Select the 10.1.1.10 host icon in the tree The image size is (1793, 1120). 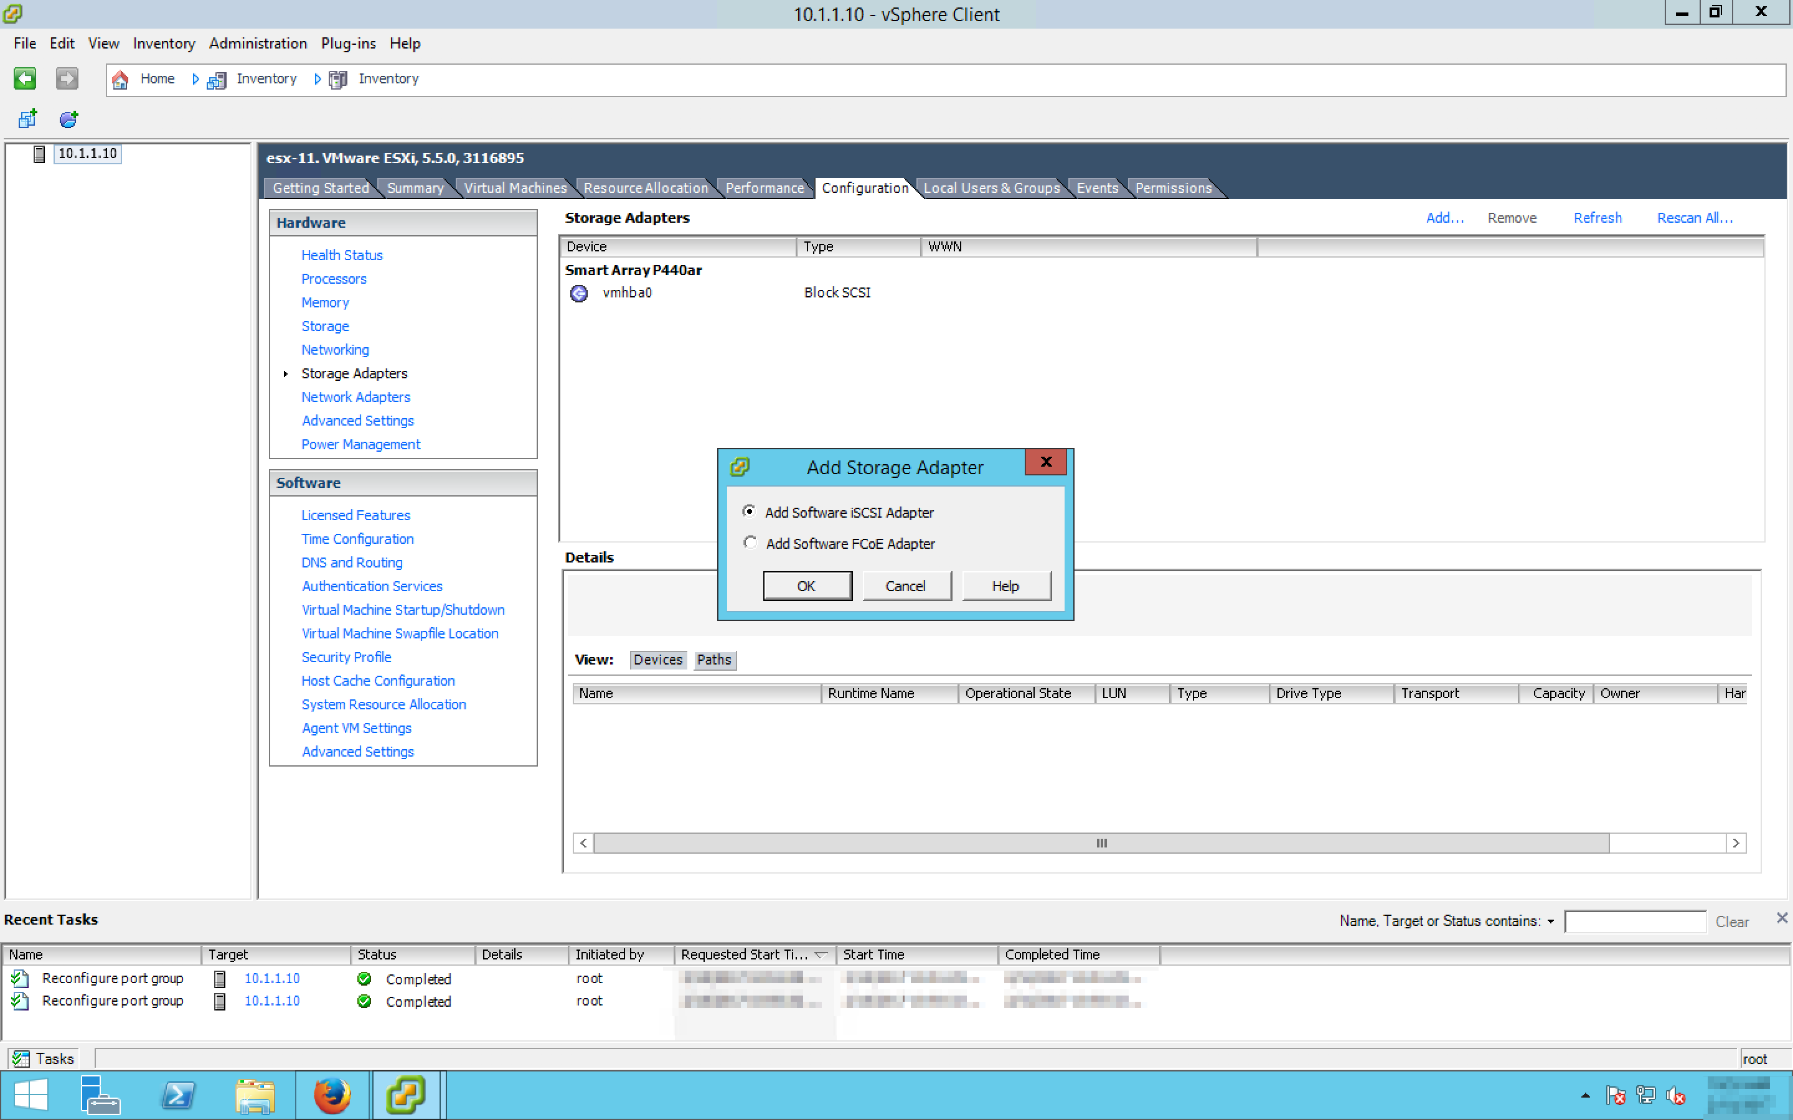tap(39, 154)
